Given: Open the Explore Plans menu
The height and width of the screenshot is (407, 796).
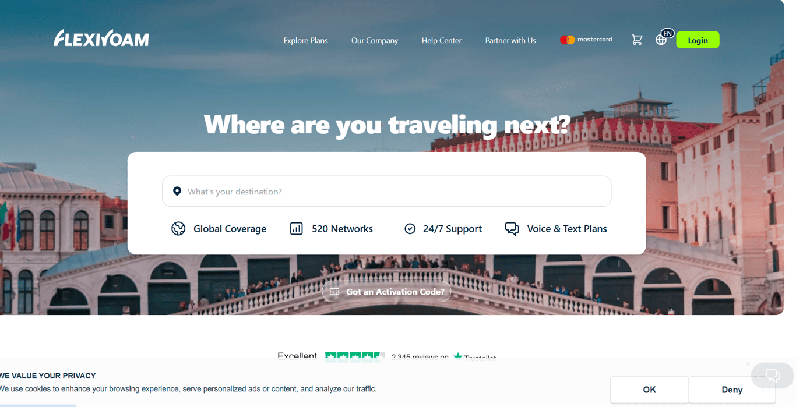Looking at the screenshot, I should point(305,40).
